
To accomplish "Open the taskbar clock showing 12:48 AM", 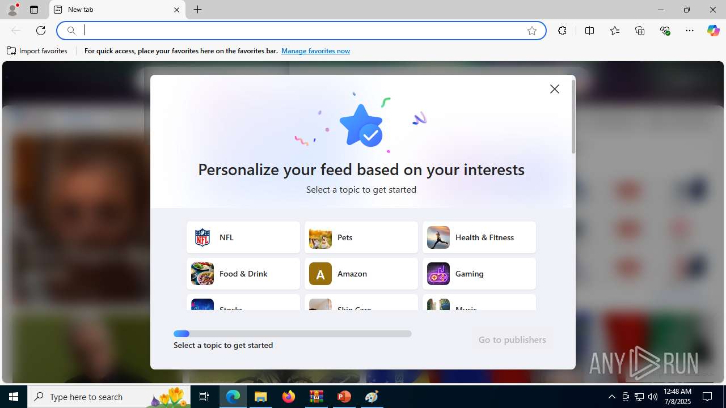I will pos(678,397).
